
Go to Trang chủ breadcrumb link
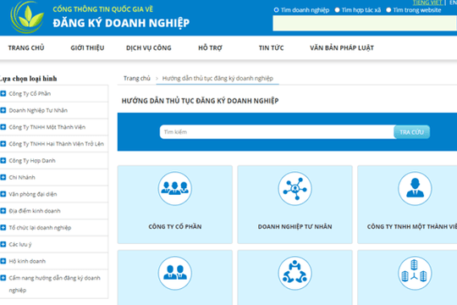pos(137,78)
